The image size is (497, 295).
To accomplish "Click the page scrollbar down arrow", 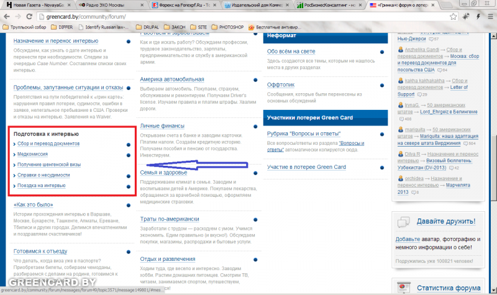I will (493, 290).
